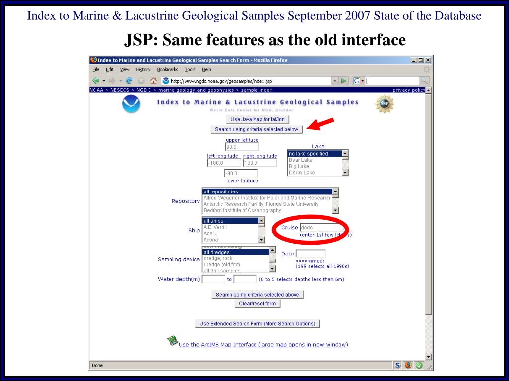Click Use Extended Search Form button
509x381 pixels.
coord(257,324)
